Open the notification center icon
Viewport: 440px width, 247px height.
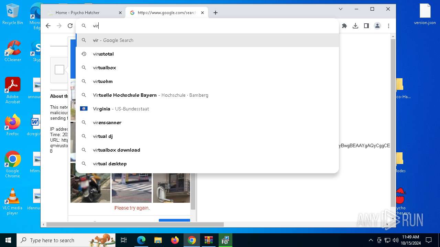tap(429, 240)
